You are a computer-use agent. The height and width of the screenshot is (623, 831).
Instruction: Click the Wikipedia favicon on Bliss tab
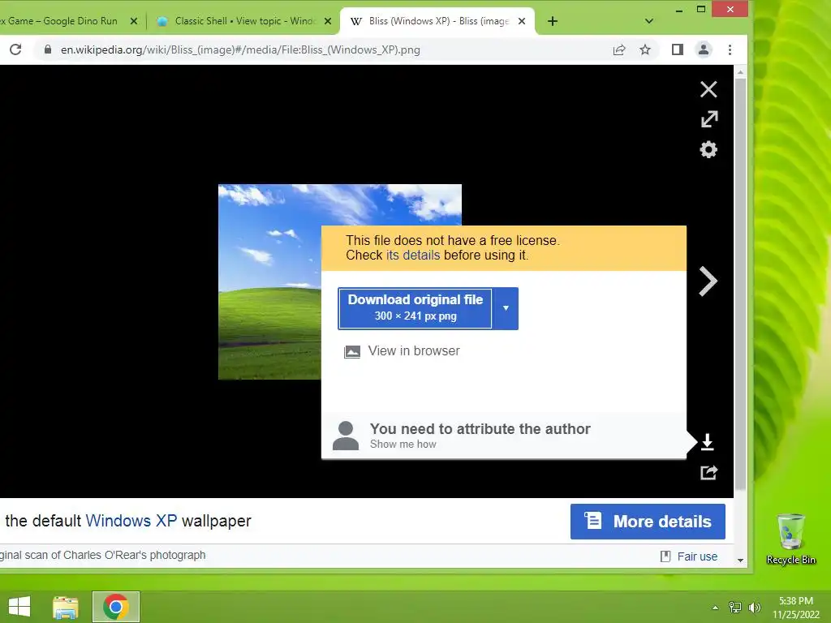click(x=356, y=21)
